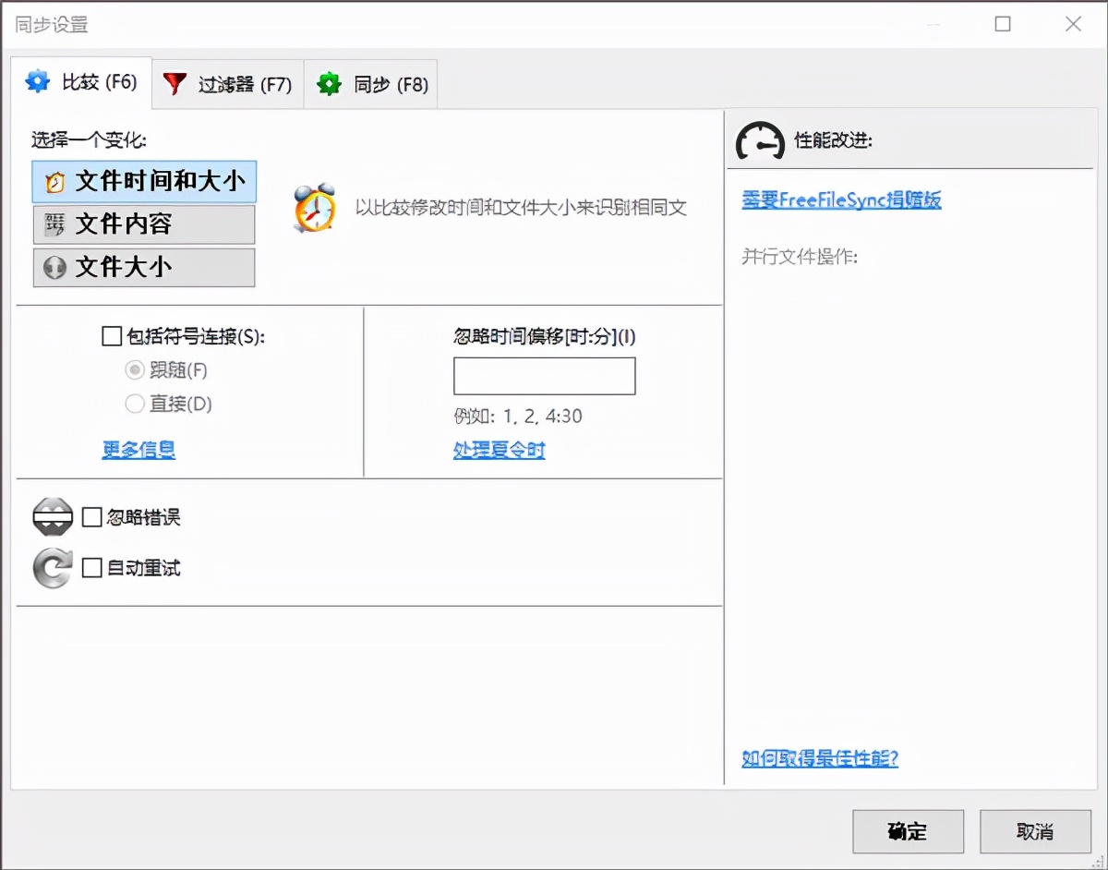Open the 同步 (F8) tab
Image resolution: width=1108 pixels, height=870 pixels.
[371, 85]
